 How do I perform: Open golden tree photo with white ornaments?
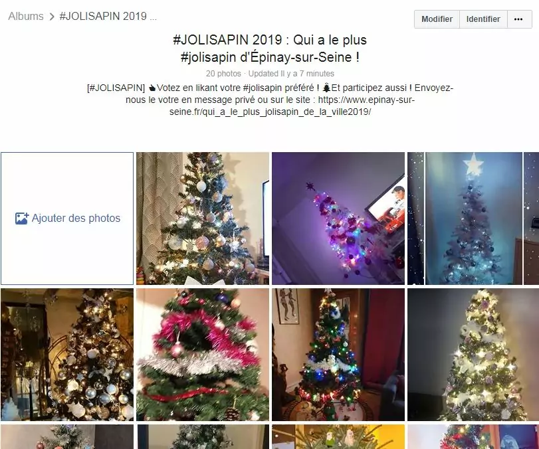pyautogui.click(x=67, y=355)
